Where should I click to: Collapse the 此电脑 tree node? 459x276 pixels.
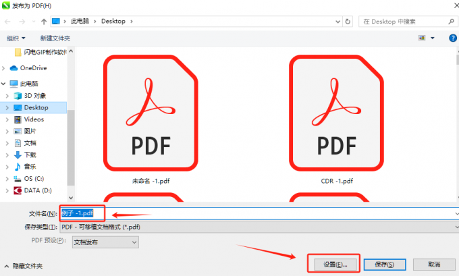3,84
